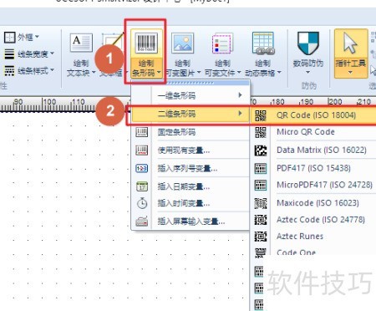Choose PDF417 (ISO 15438)
This screenshot has height=311, width=376.
click(313, 168)
